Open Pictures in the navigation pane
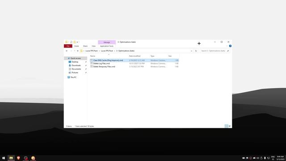The image size is (286, 161). (x=75, y=72)
